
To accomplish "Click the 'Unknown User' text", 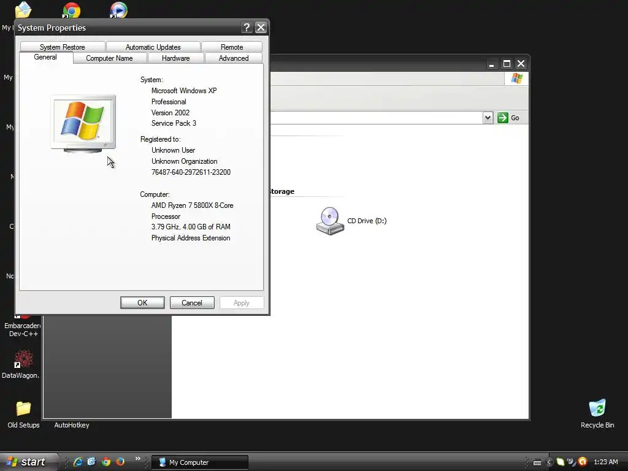I will pos(173,150).
